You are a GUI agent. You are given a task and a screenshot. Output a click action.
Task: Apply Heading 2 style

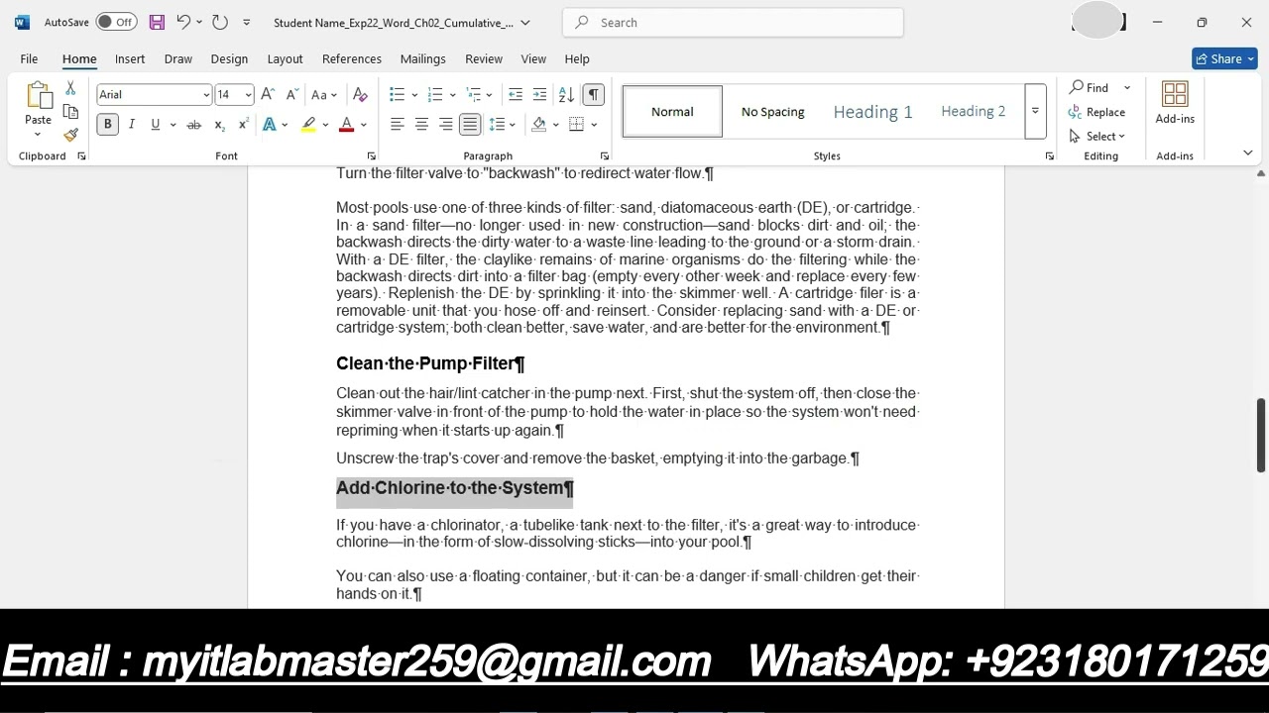(973, 111)
